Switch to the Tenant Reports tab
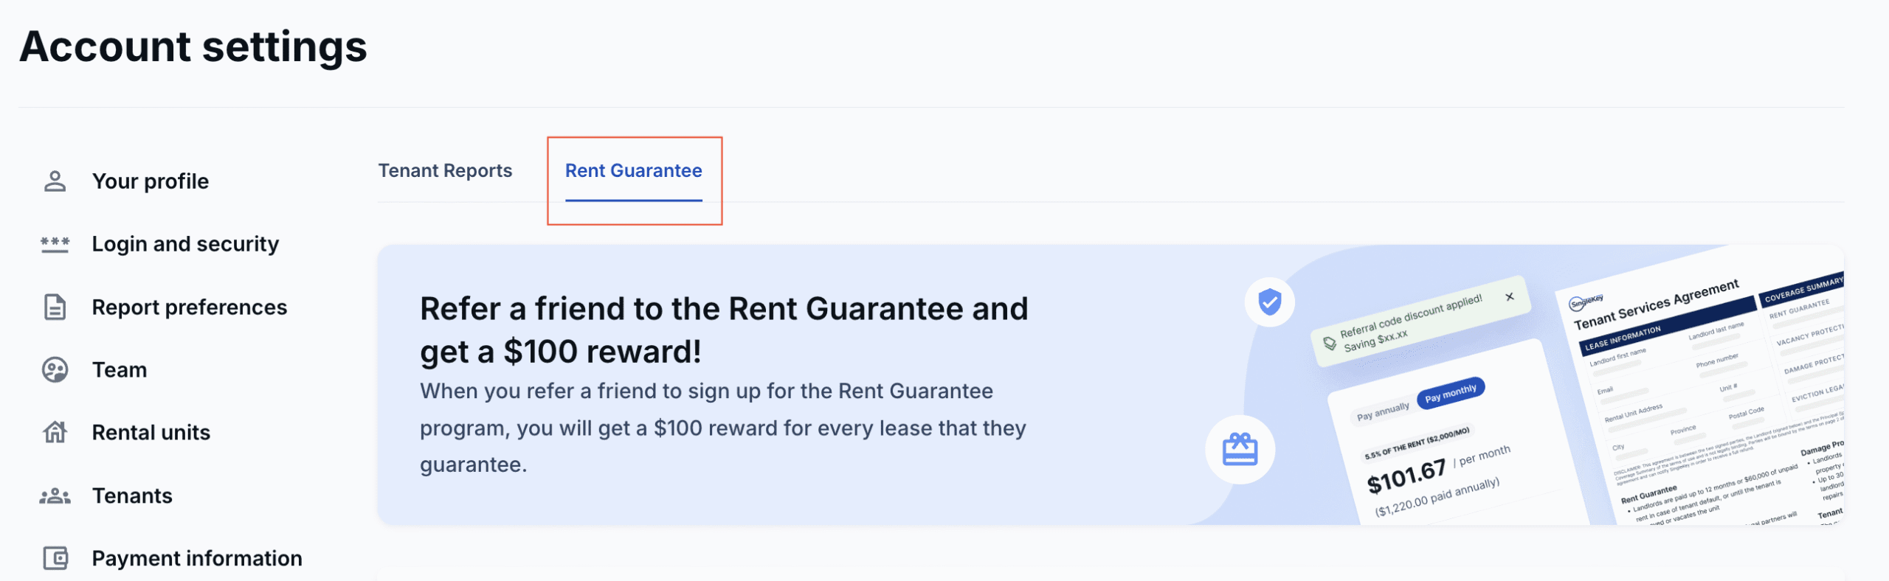The height and width of the screenshot is (581, 1889). point(445,171)
